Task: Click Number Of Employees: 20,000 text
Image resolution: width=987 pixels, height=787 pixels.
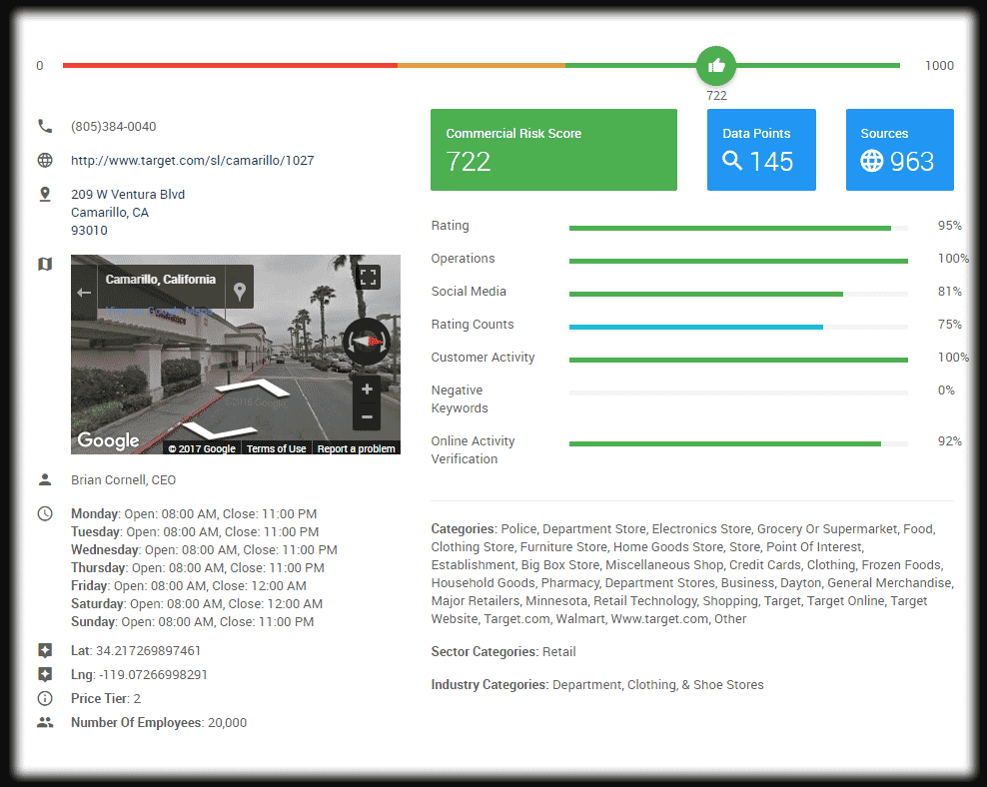Action: pyautogui.click(x=159, y=722)
